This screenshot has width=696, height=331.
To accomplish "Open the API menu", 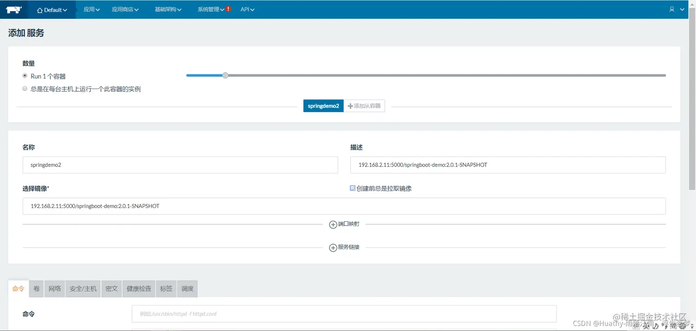I will pyautogui.click(x=247, y=9).
